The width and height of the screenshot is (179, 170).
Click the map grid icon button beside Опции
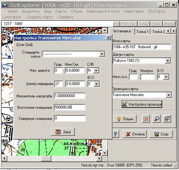146,119
